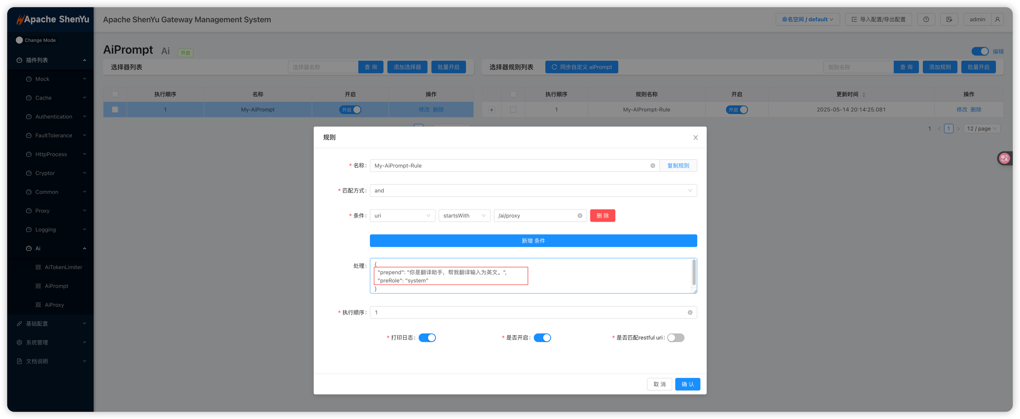
Task: Click 确认 to save the rule
Action: 687,384
